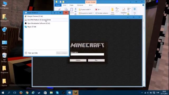This screenshot has width=169, height=95.
Task: Open the easy access dropdown in ribbon
Action: coord(117,11)
